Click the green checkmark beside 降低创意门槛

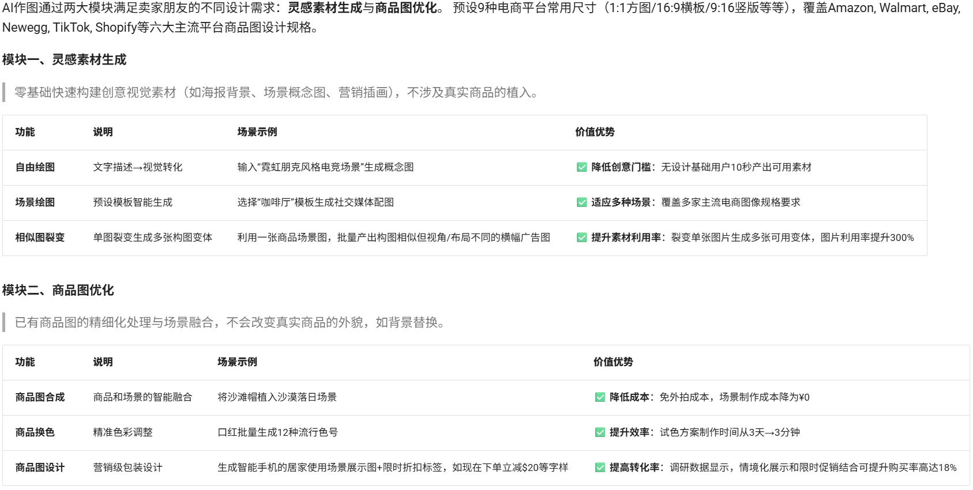point(582,167)
